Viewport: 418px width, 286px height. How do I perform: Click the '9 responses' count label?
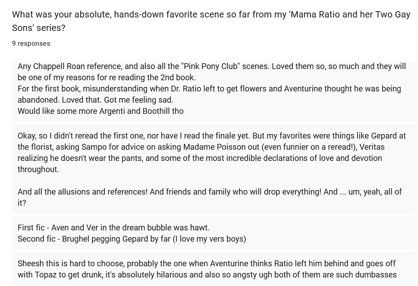point(31,43)
